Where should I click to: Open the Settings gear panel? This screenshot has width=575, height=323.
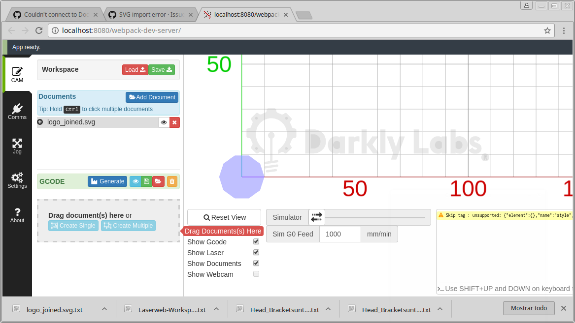tap(17, 180)
